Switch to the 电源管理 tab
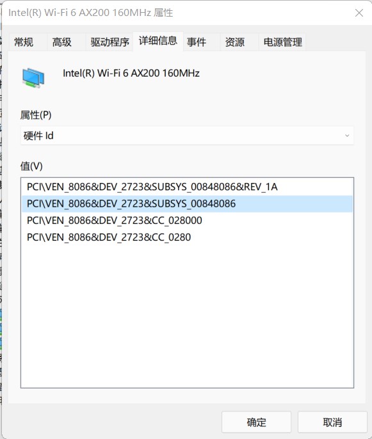The height and width of the screenshot is (439, 372). point(282,42)
